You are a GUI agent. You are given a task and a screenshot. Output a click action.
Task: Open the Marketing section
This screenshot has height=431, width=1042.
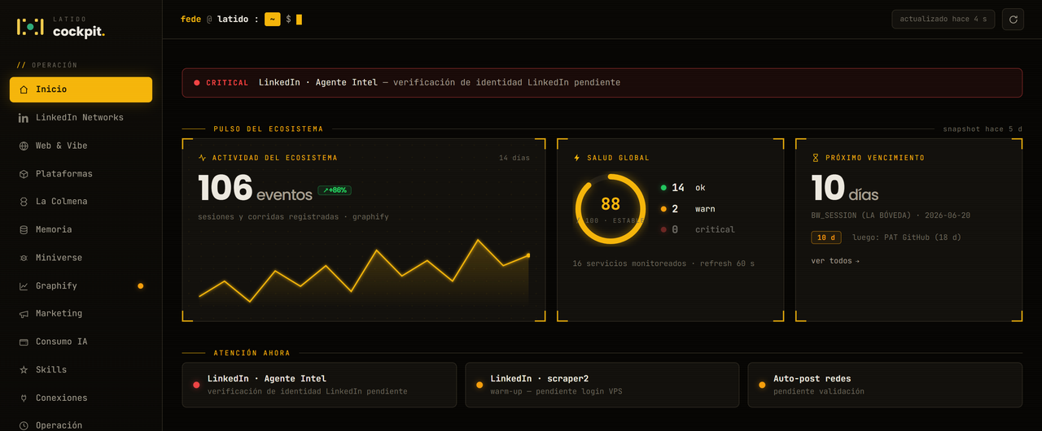click(81, 314)
